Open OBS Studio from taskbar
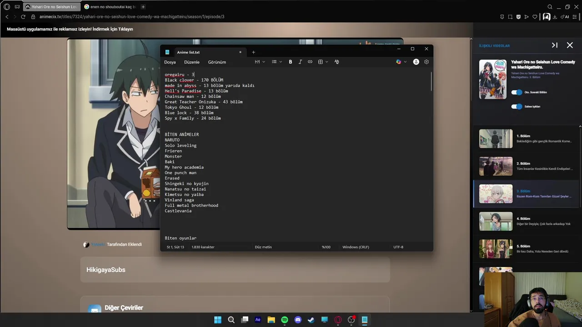This screenshot has width=582, height=327. (x=351, y=320)
